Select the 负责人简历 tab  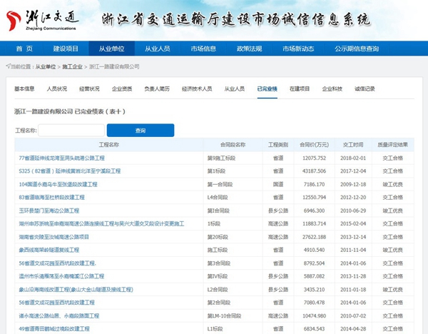point(157,88)
